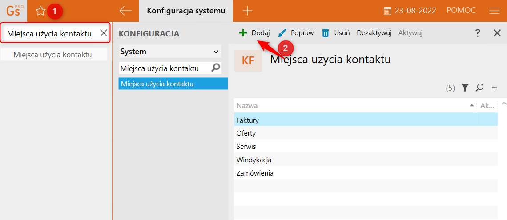Expand the System dropdown
The width and height of the screenshot is (507, 220).
pyautogui.click(x=170, y=52)
